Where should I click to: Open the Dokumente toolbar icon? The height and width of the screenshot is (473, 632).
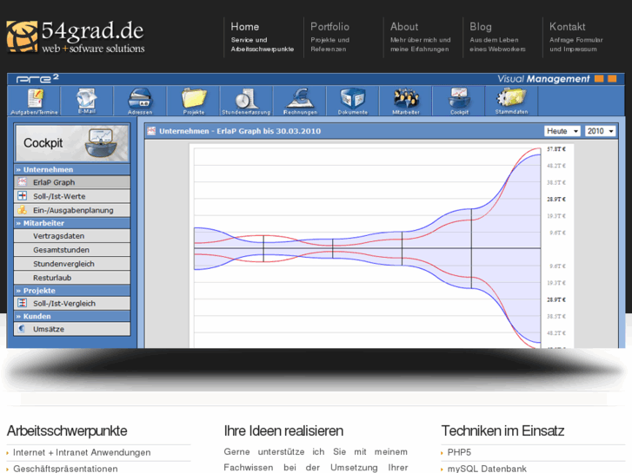(x=353, y=101)
